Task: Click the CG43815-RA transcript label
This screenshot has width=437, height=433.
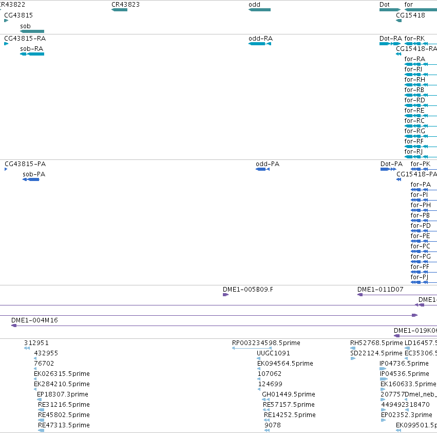Action: pos(25,39)
